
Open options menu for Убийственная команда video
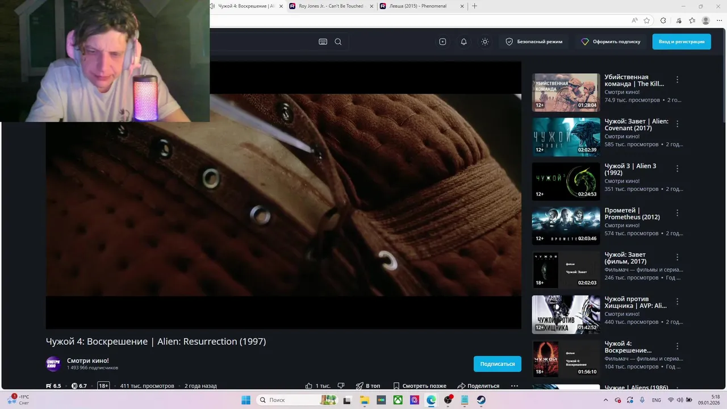click(x=677, y=80)
